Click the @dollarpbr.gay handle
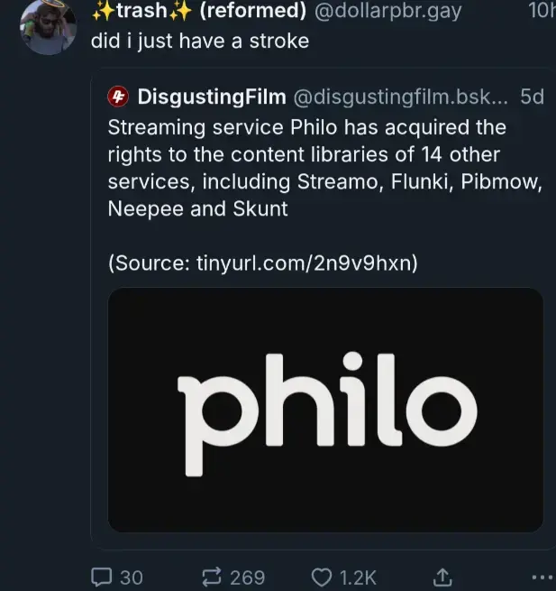Screen dimensions: 556x591 pyautogui.click(x=387, y=11)
